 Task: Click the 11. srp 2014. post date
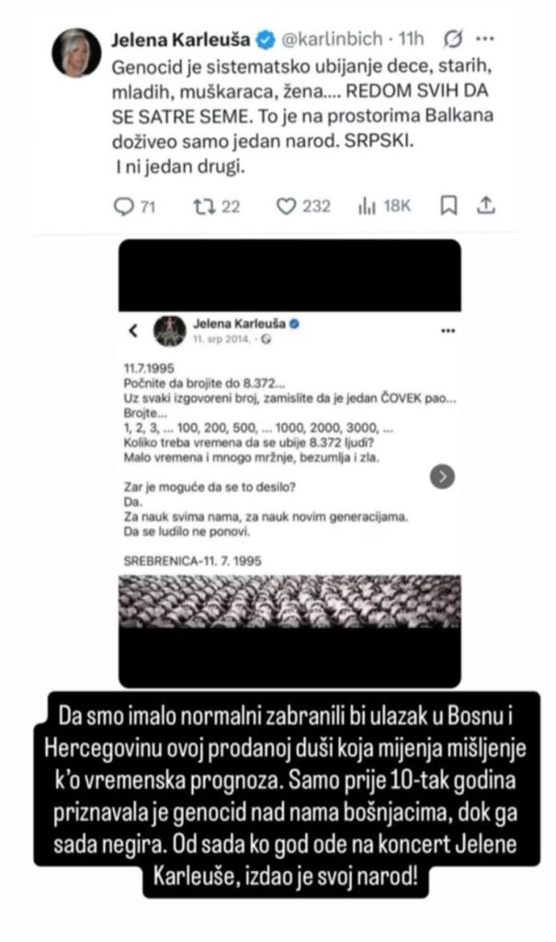tap(221, 339)
